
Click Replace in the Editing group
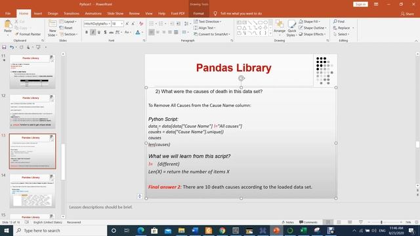click(344, 28)
